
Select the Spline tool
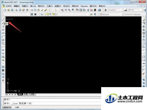coord(3,47)
